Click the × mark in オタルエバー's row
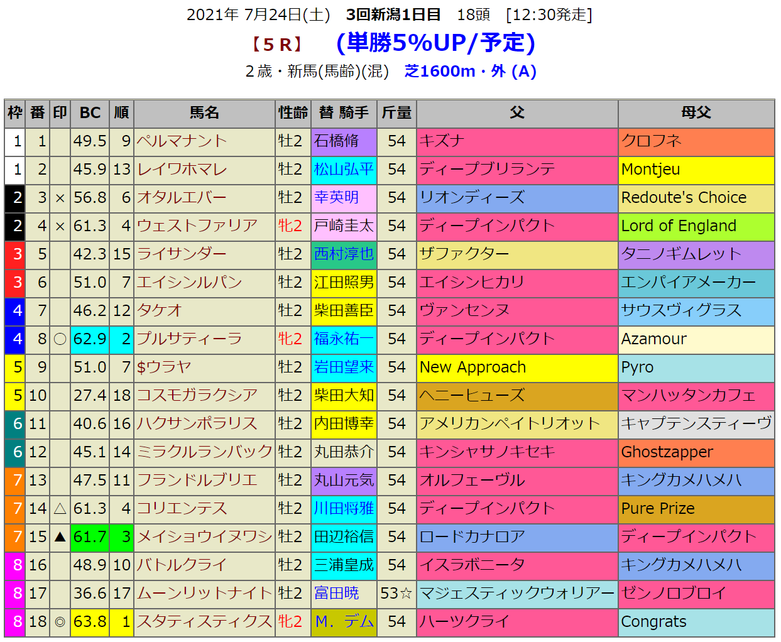This screenshot has height=642, width=781. [x=60, y=198]
